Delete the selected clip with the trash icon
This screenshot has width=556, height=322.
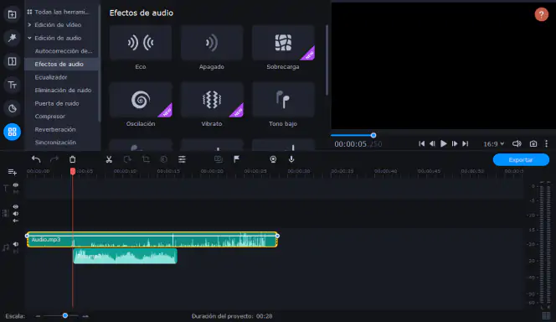(72, 159)
